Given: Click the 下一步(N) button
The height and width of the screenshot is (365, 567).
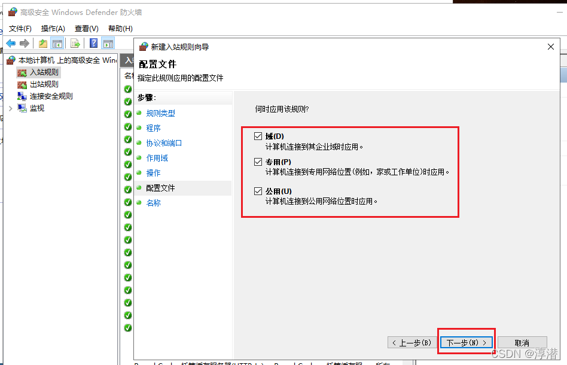Looking at the screenshot, I should (466, 342).
